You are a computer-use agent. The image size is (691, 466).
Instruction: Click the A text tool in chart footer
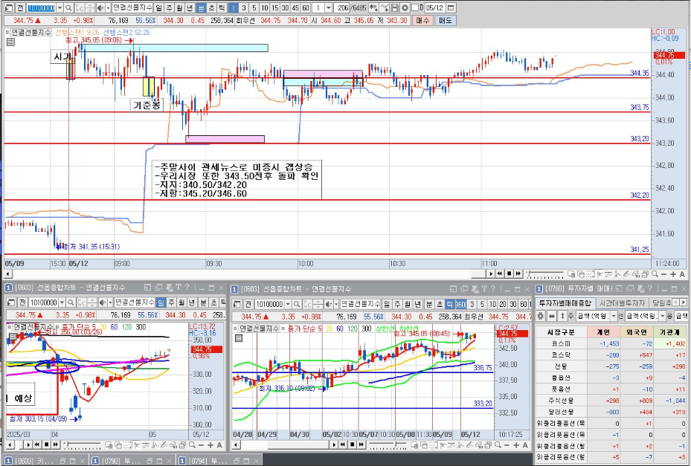point(682,274)
